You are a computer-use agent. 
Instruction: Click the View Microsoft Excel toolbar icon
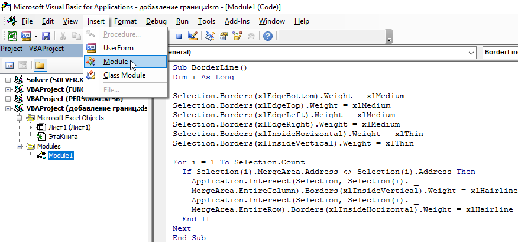[12, 36]
